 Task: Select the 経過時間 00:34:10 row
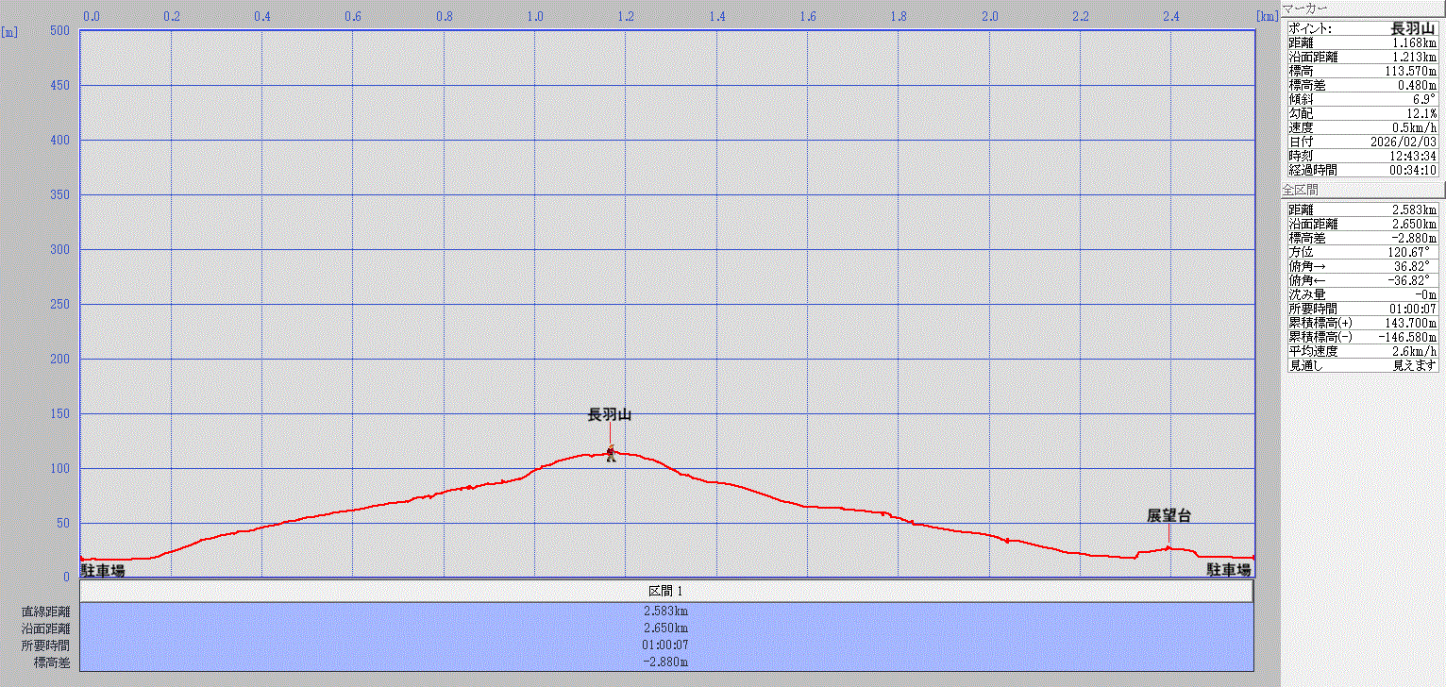pos(1362,170)
